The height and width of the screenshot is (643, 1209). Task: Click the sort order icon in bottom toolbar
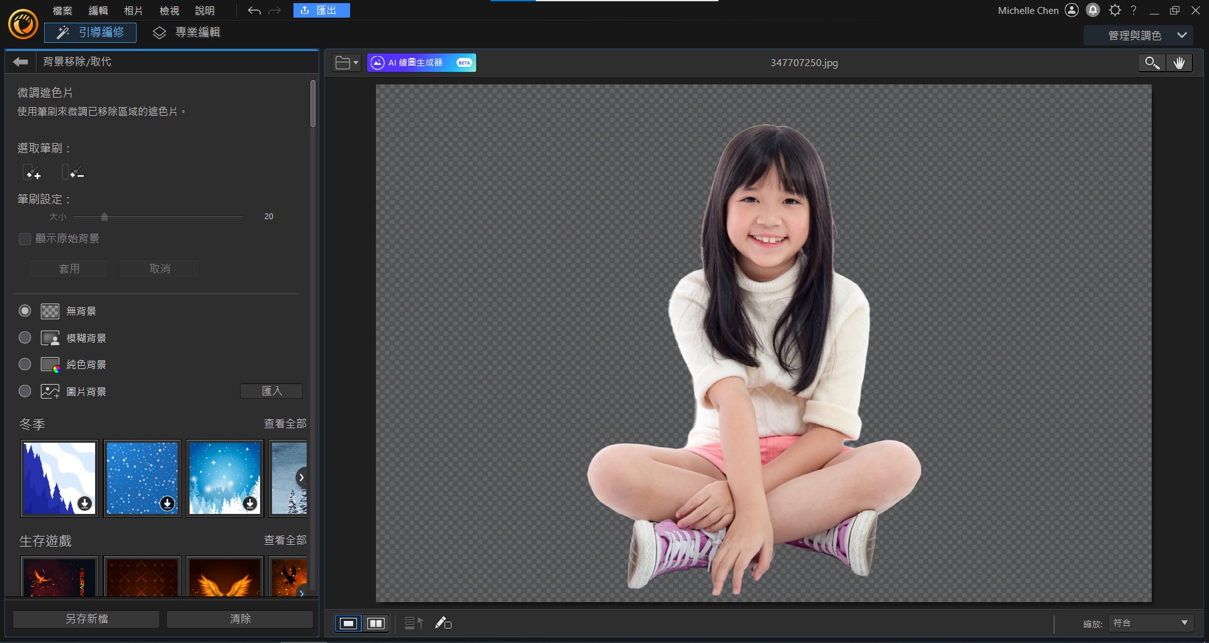413,623
